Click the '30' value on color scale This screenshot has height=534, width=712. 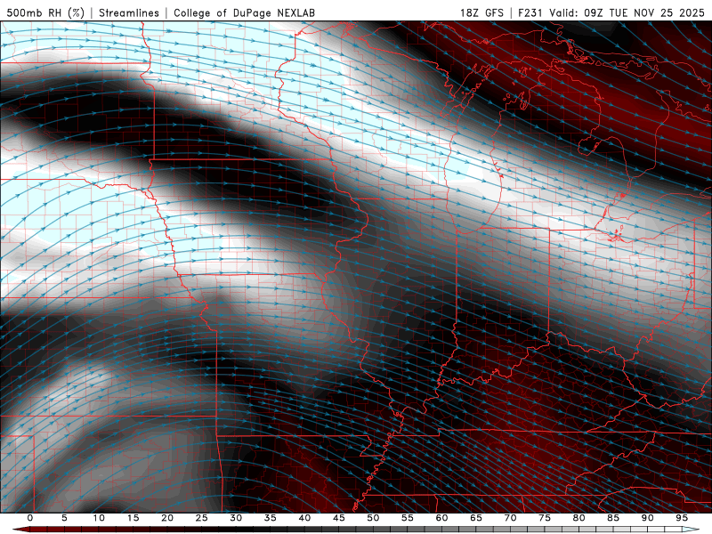coord(236,518)
